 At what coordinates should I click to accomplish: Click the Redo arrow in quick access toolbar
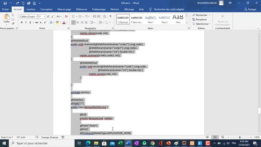(x=17, y=3)
